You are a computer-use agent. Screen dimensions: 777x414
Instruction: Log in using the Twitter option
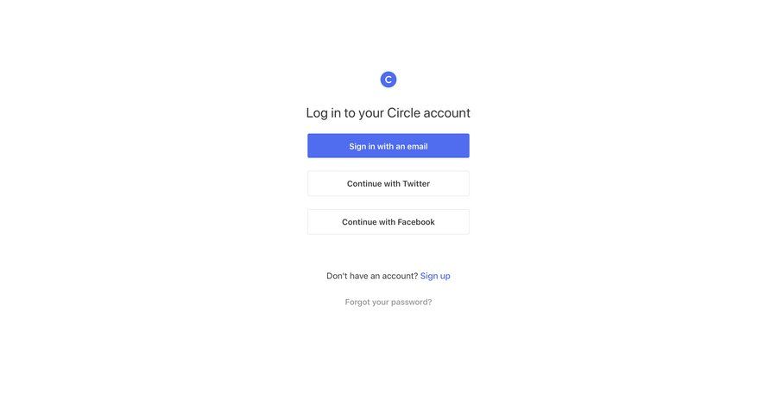point(388,183)
